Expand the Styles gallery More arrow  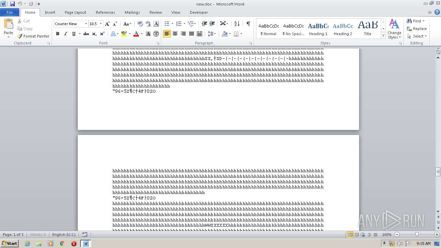click(x=383, y=35)
